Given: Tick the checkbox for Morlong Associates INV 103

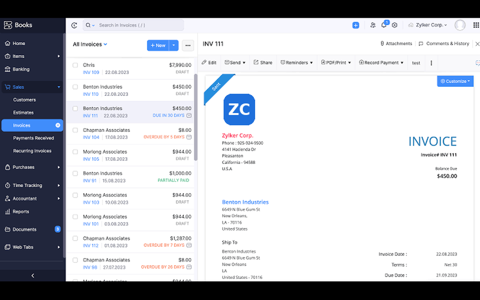Looking at the screenshot, I should click(75, 195).
